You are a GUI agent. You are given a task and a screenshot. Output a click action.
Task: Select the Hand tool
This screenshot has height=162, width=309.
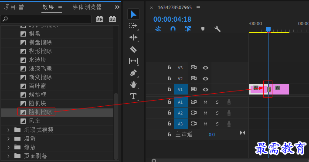[x=133, y=84]
